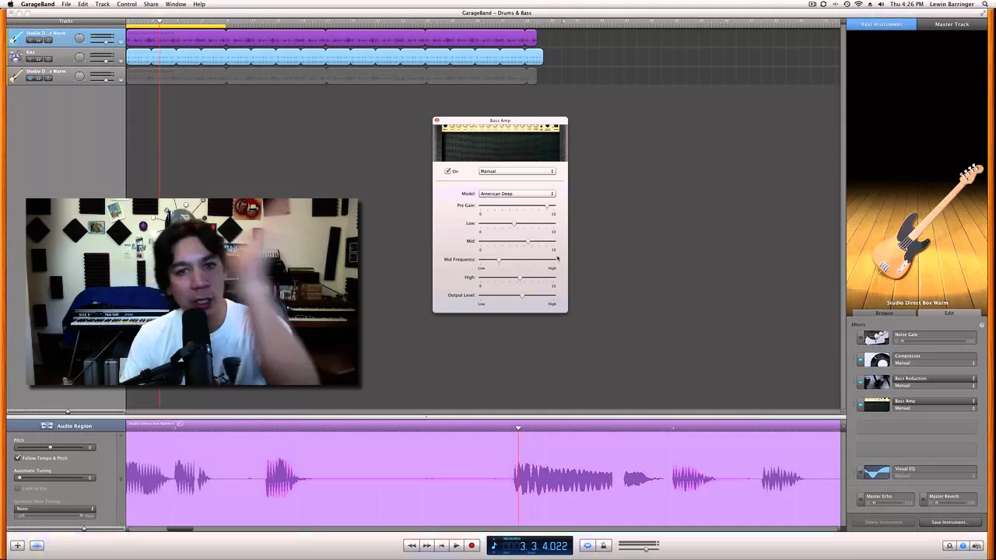Viewport: 996px width, 560px height.
Task: Open the Bass Amp Manual preset dropdown in Effects
Action: [x=935, y=408]
